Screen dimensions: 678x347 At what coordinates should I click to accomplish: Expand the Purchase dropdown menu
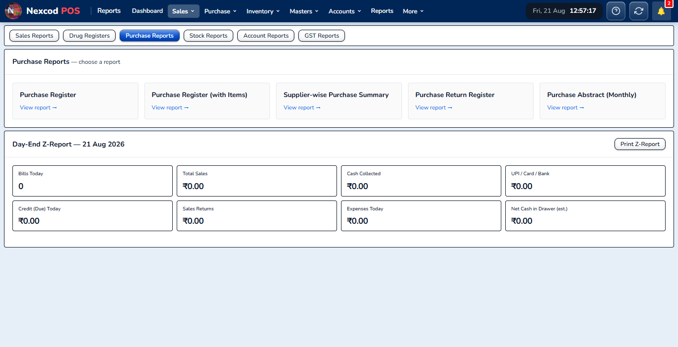coord(220,11)
